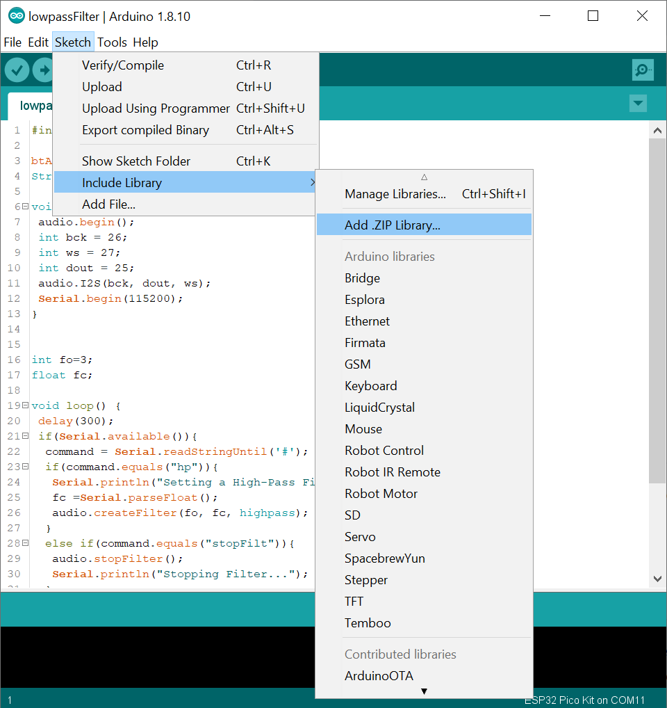This screenshot has height=708, width=667.
Task: Include the Mouse library
Action: coord(424,429)
